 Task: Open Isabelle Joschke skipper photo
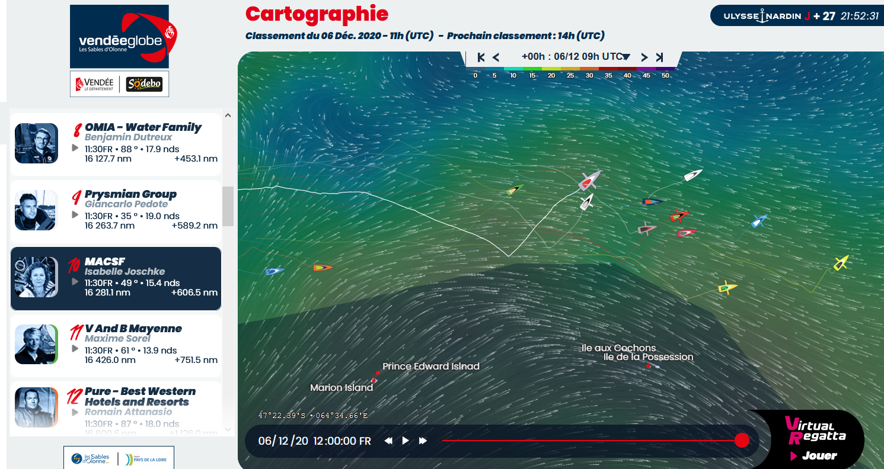pyautogui.click(x=36, y=277)
